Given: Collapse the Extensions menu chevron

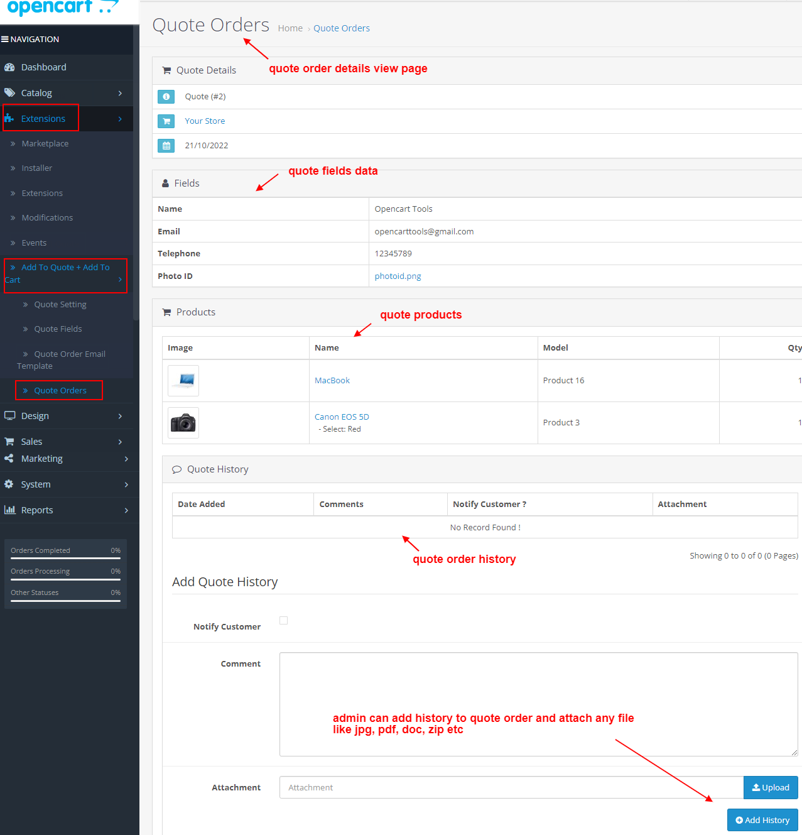Looking at the screenshot, I should [120, 119].
